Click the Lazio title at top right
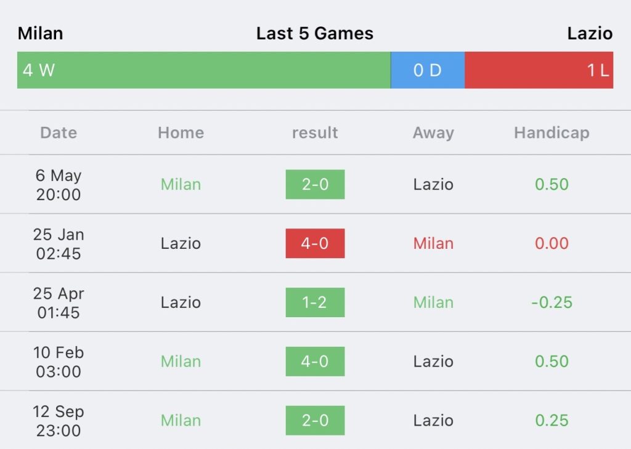Screen dimensions: 631x449 point(590,33)
